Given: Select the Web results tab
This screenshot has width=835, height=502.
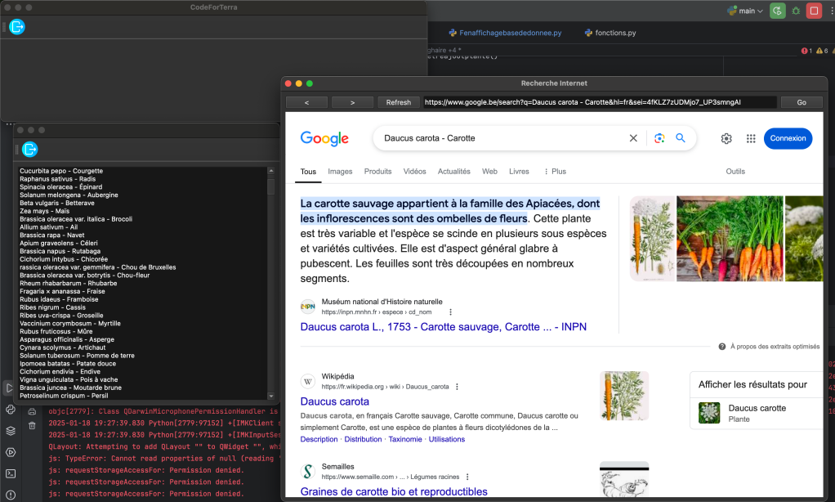Looking at the screenshot, I should pos(490,172).
